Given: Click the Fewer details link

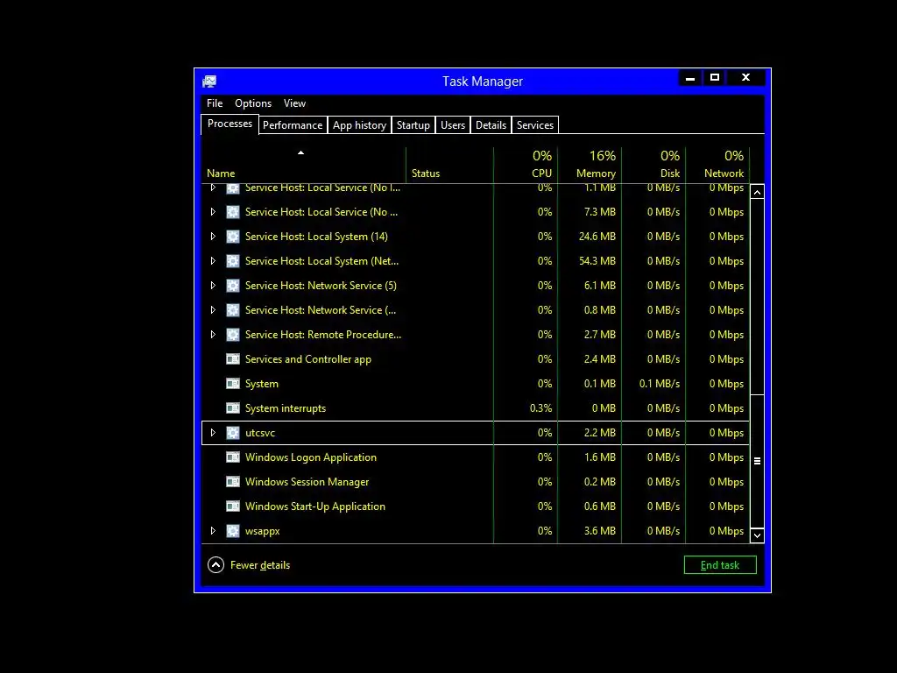Looking at the screenshot, I should [260, 565].
